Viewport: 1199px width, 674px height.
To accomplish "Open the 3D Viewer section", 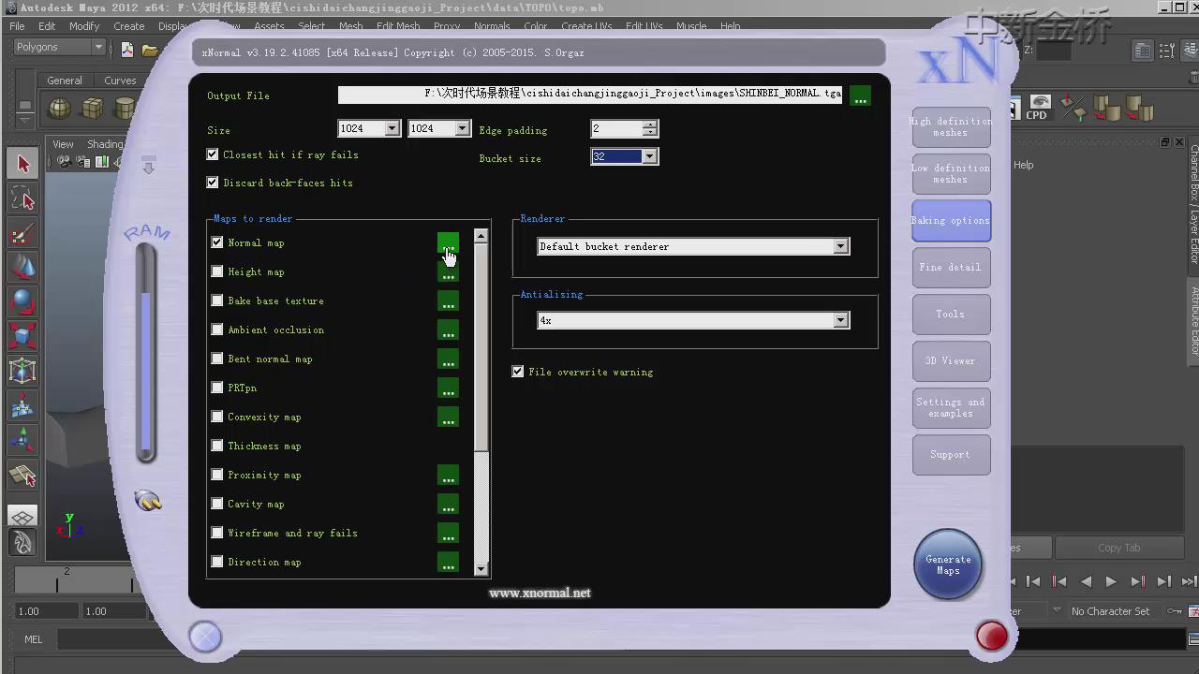I will tap(951, 361).
